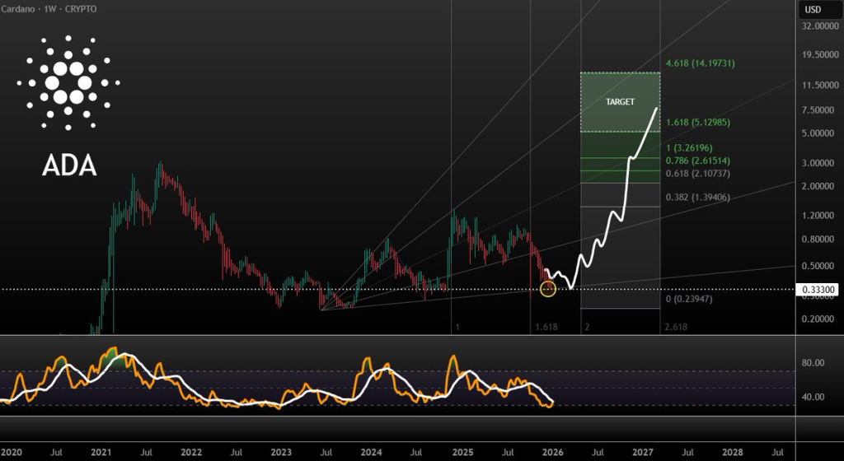Select the green TARGET box

coord(620,102)
